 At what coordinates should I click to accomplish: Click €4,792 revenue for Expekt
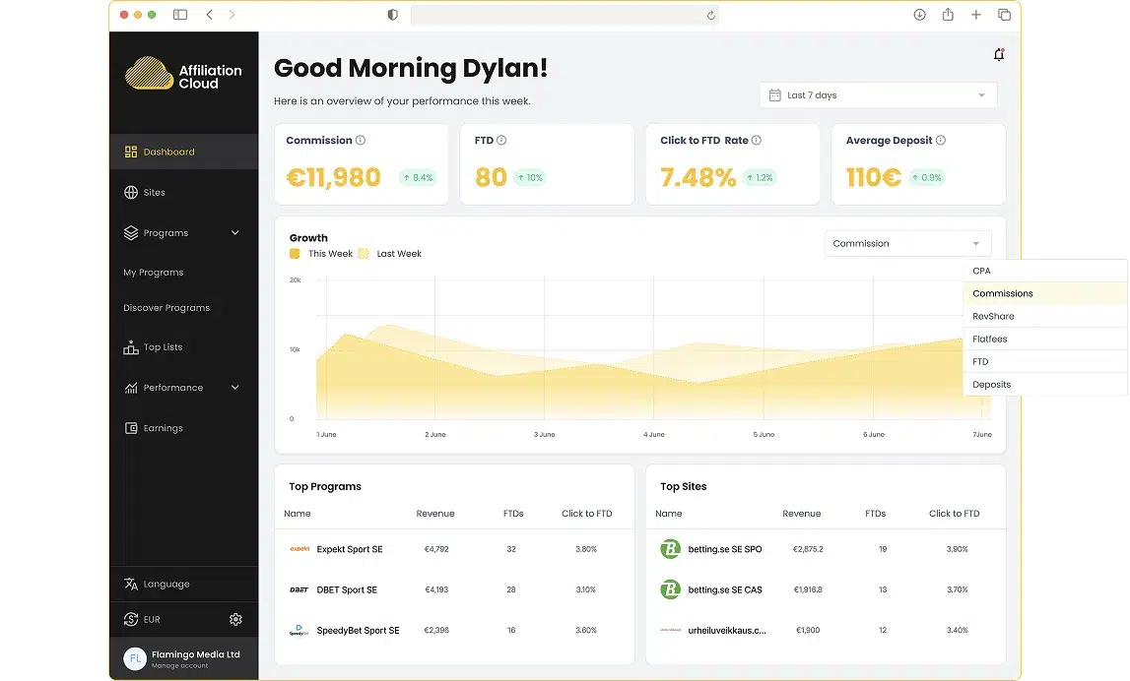(436, 549)
